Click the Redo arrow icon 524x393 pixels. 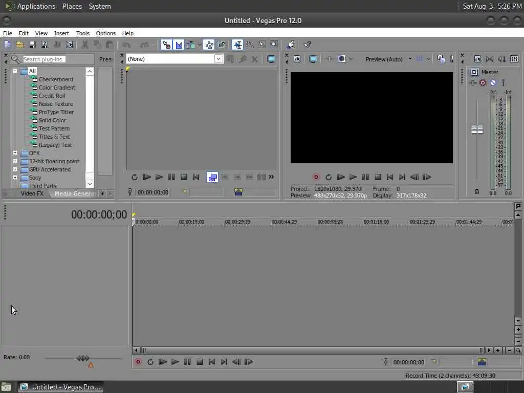pyautogui.click(x=144, y=45)
